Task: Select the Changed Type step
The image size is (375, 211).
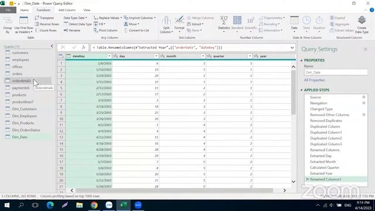Action: (x=321, y=109)
